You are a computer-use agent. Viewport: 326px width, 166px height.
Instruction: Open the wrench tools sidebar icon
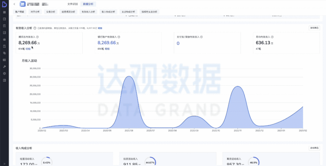pos(4,67)
